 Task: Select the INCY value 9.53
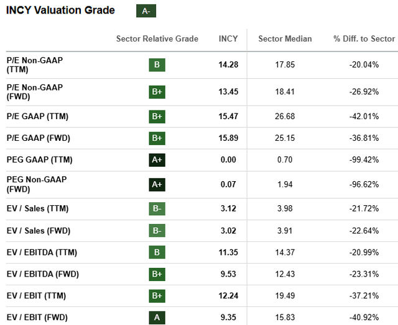click(x=228, y=274)
